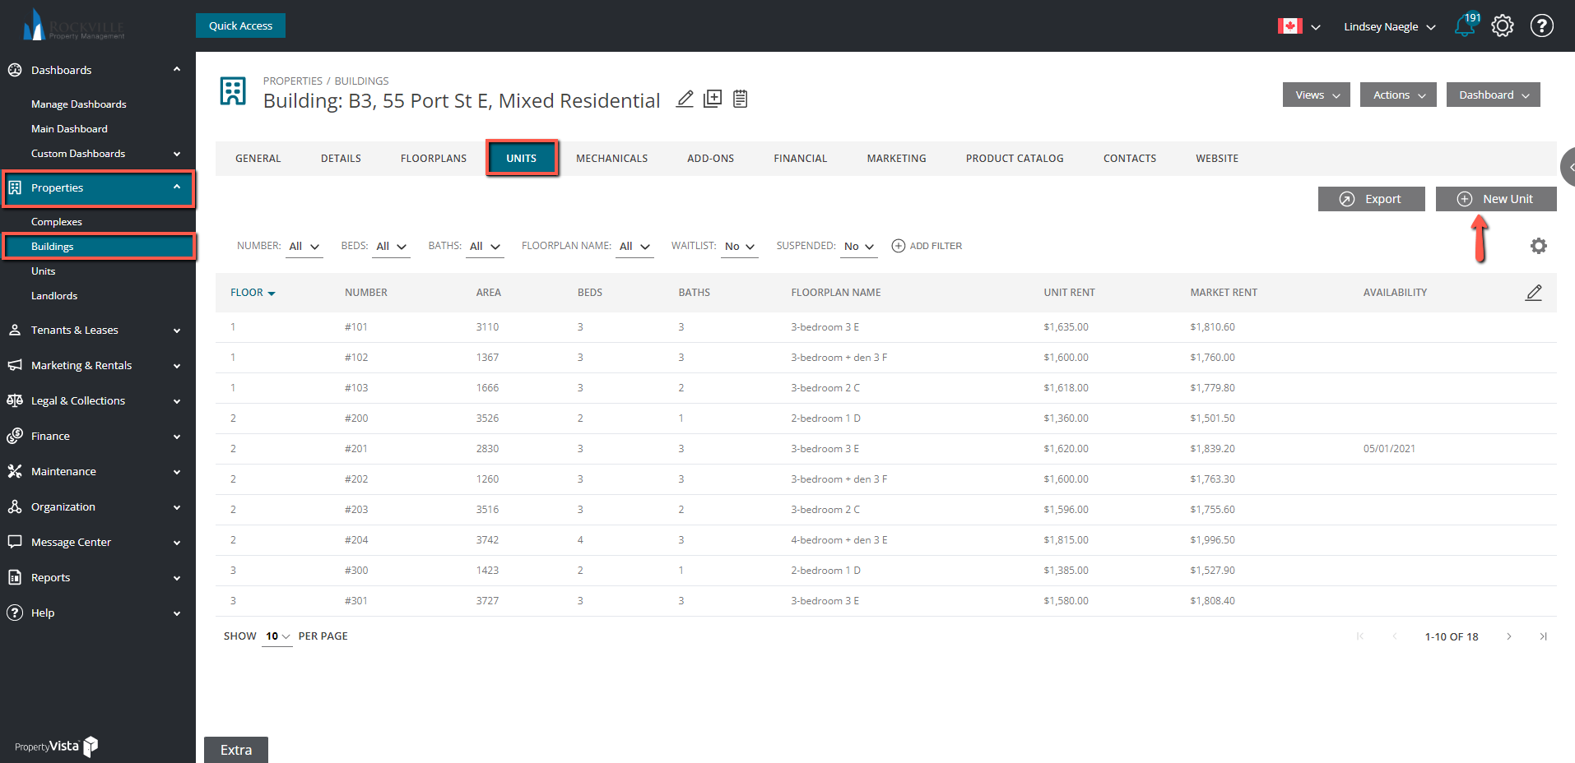
Task: Open the Waitlist filter dropdown
Action: coord(740,247)
